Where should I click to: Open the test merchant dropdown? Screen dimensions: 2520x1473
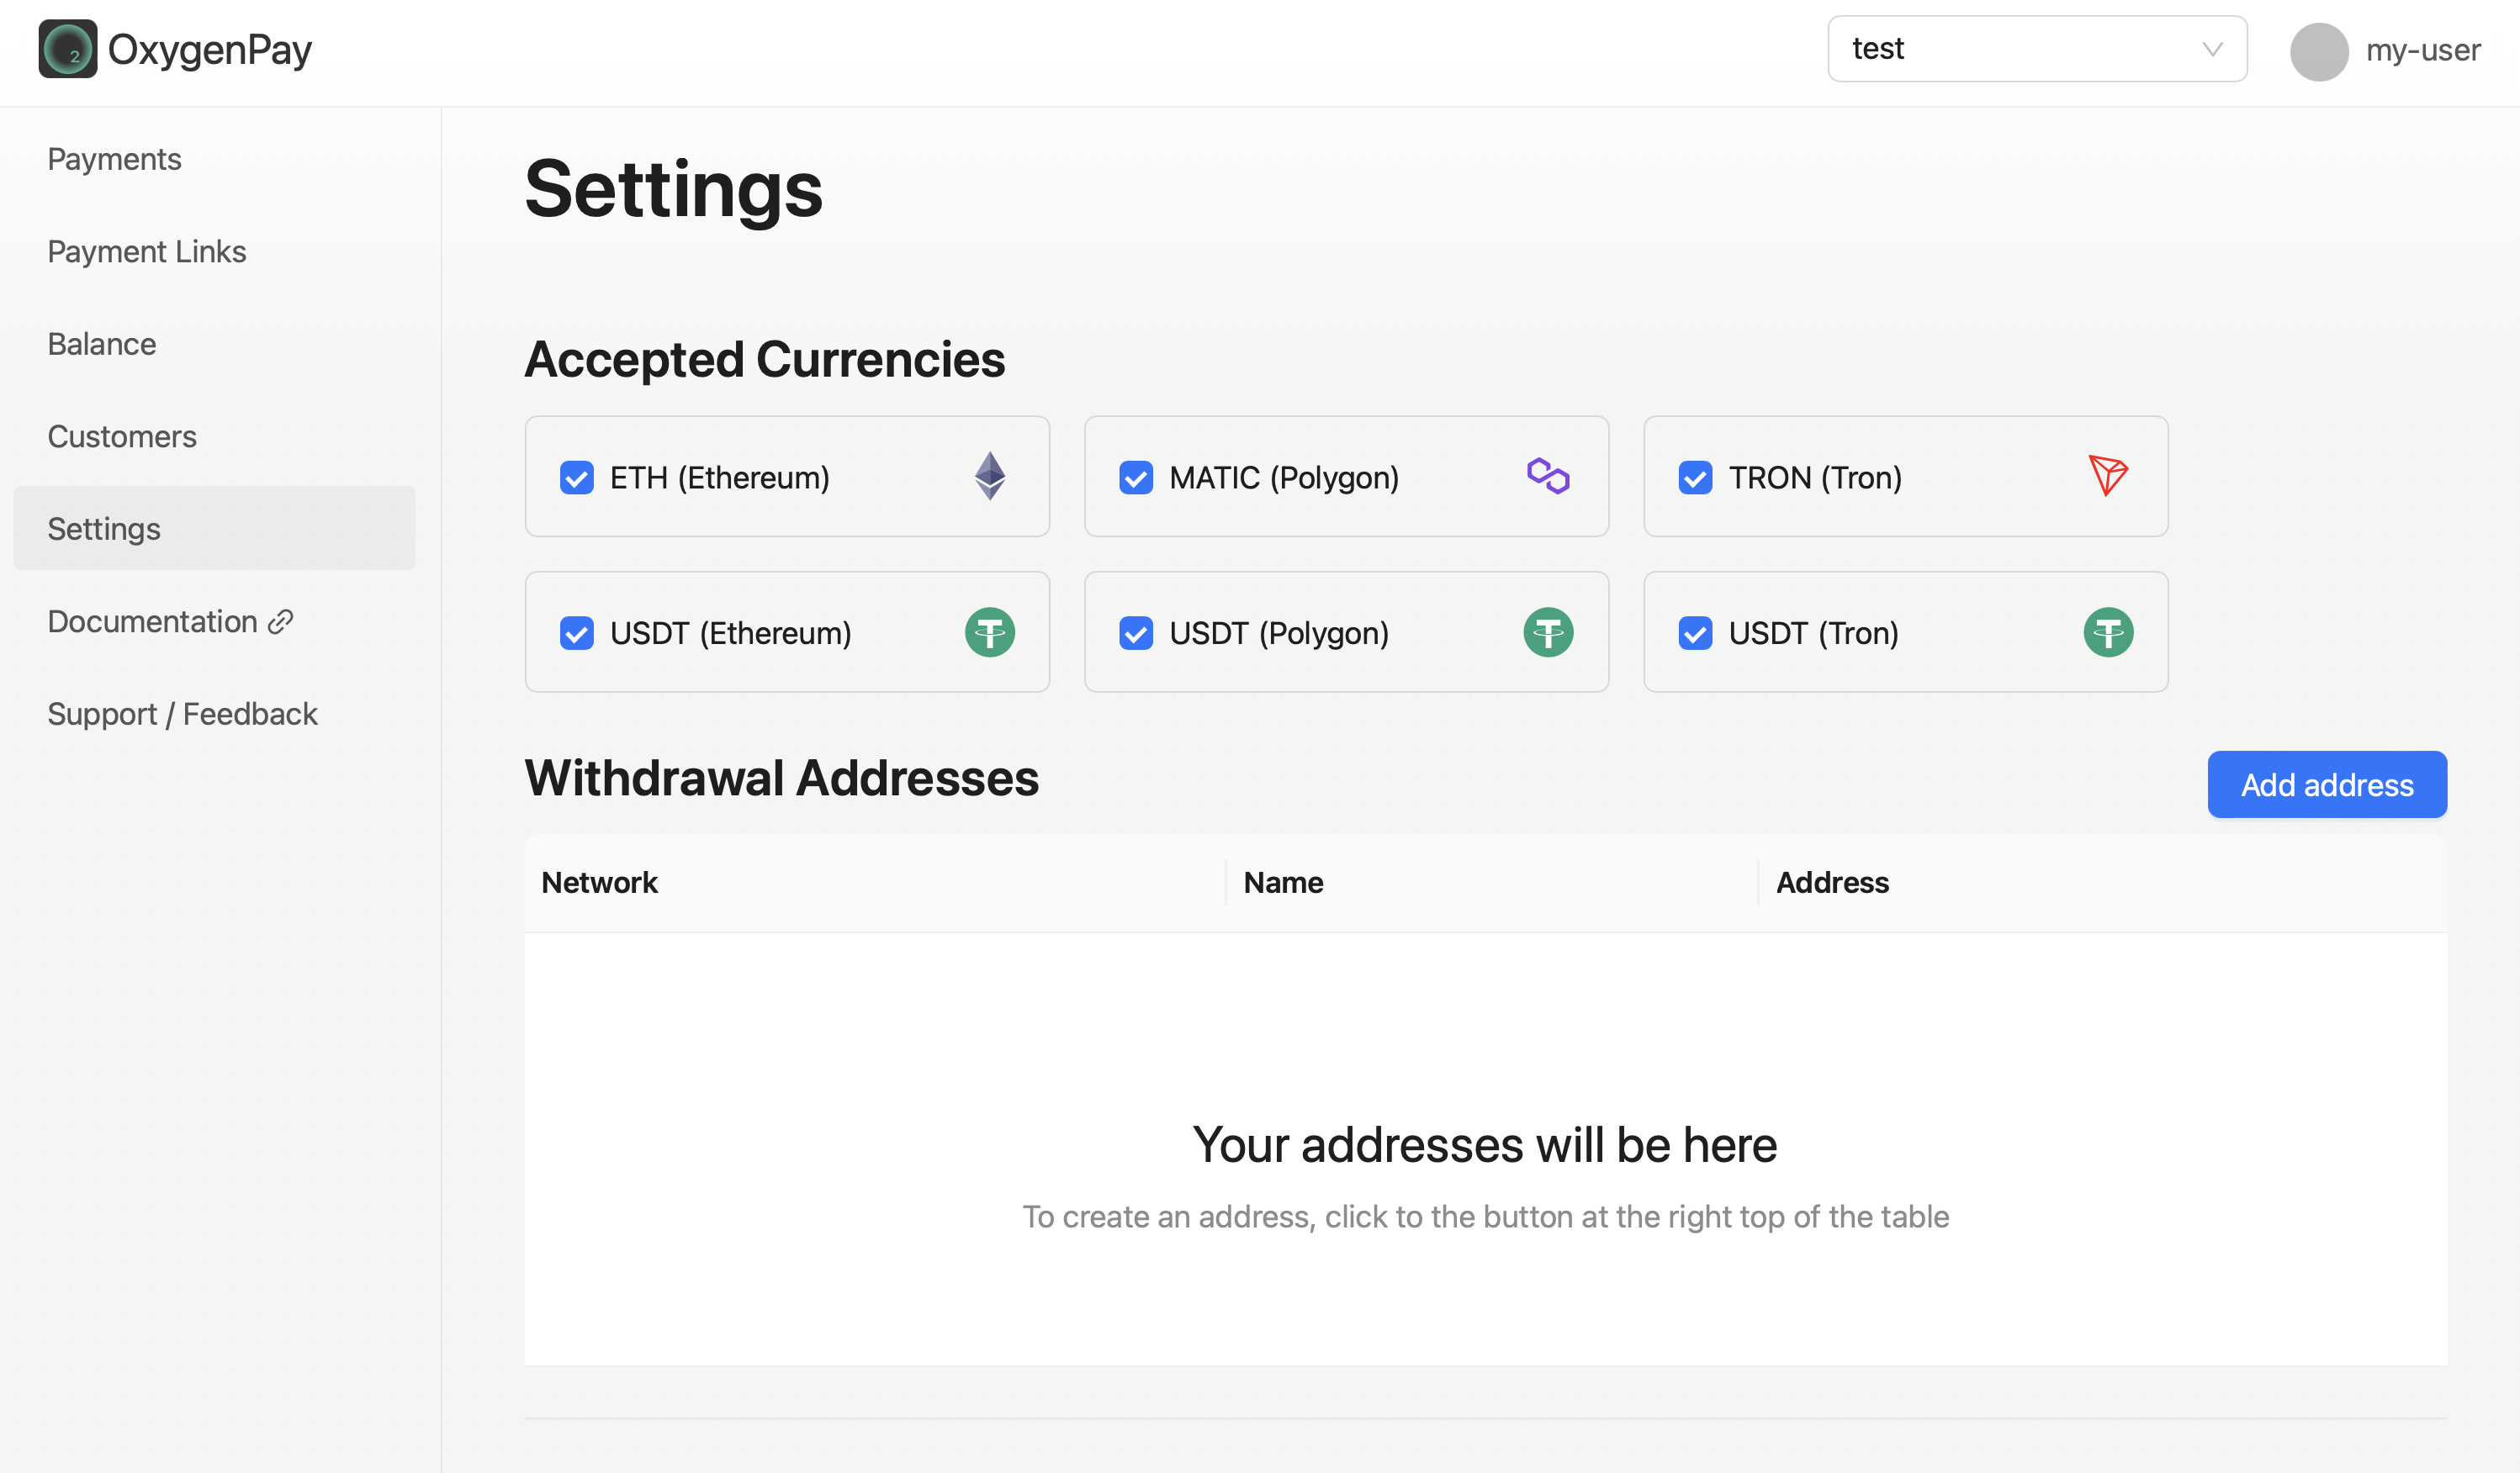[2036, 49]
